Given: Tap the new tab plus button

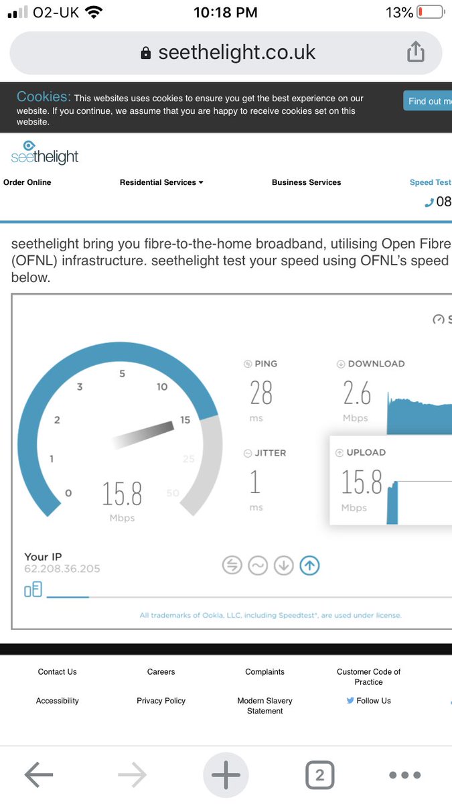Looking at the screenshot, I should click(x=226, y=775).
